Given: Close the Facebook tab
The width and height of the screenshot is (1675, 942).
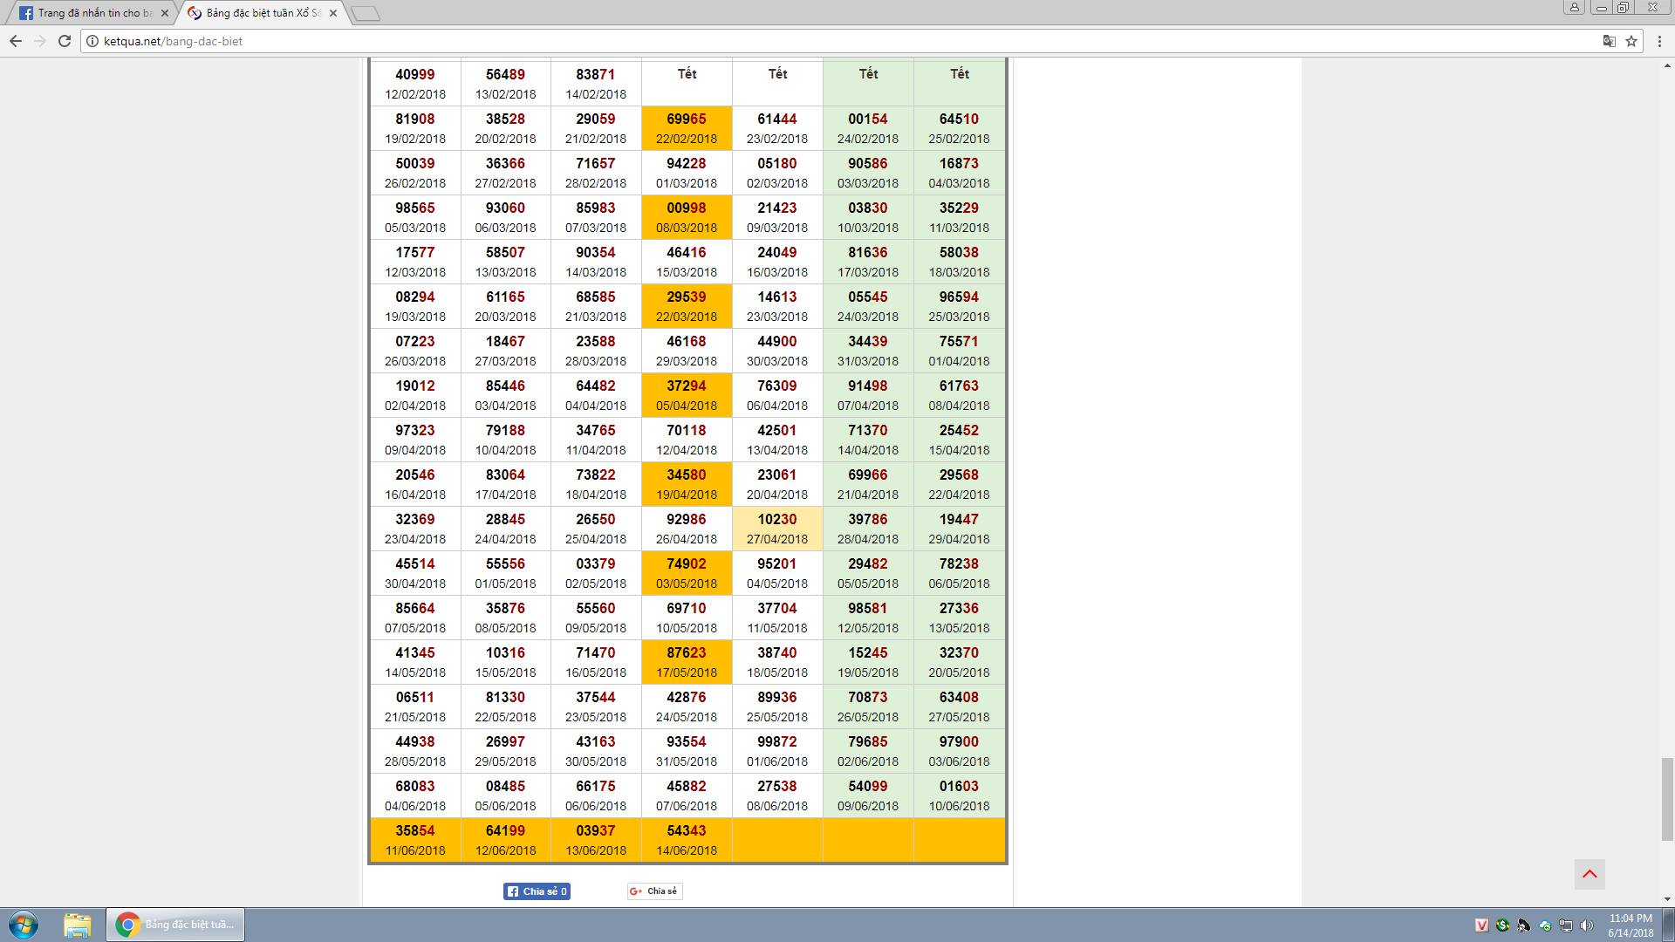Looking at the screenshot, I should point(165,13).
